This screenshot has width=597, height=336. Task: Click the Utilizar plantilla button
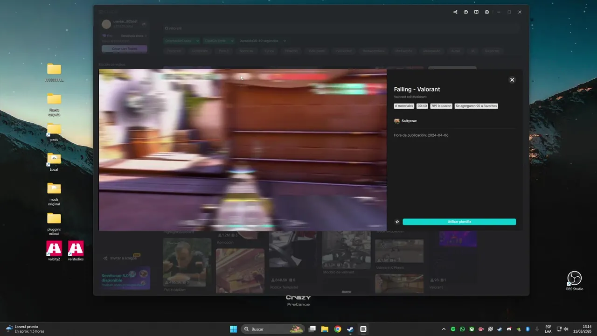pos(459,222)
